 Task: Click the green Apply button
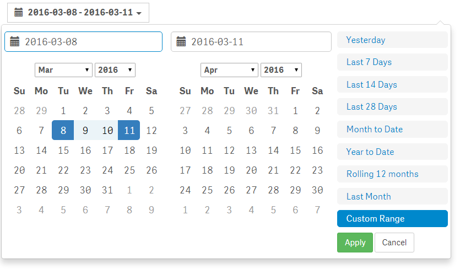click(355, 243)
